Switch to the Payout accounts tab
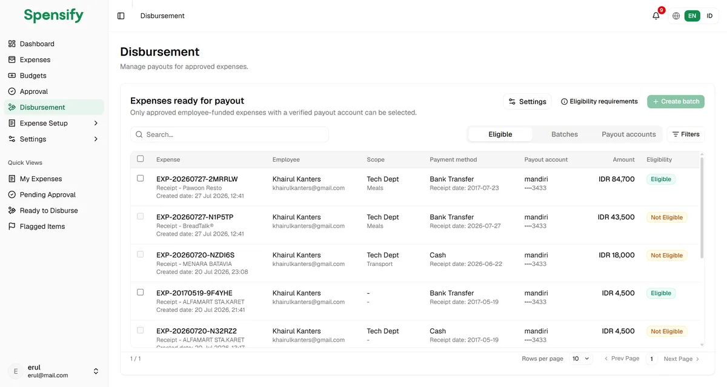The image size is (727, 387). click(x=629, y=134)
